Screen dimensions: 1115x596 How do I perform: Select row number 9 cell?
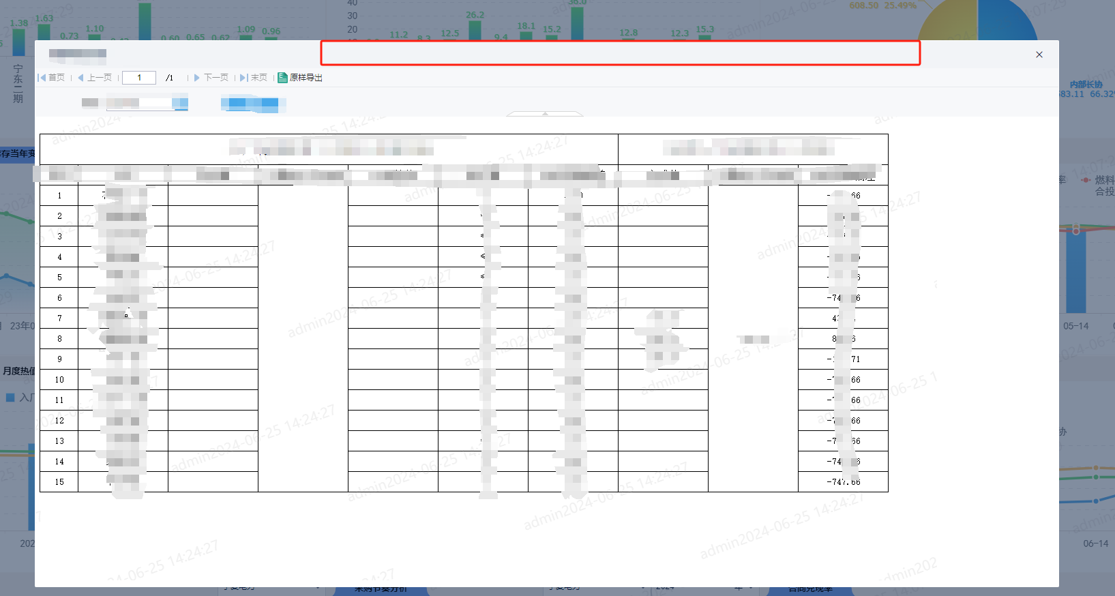(59, 359)
